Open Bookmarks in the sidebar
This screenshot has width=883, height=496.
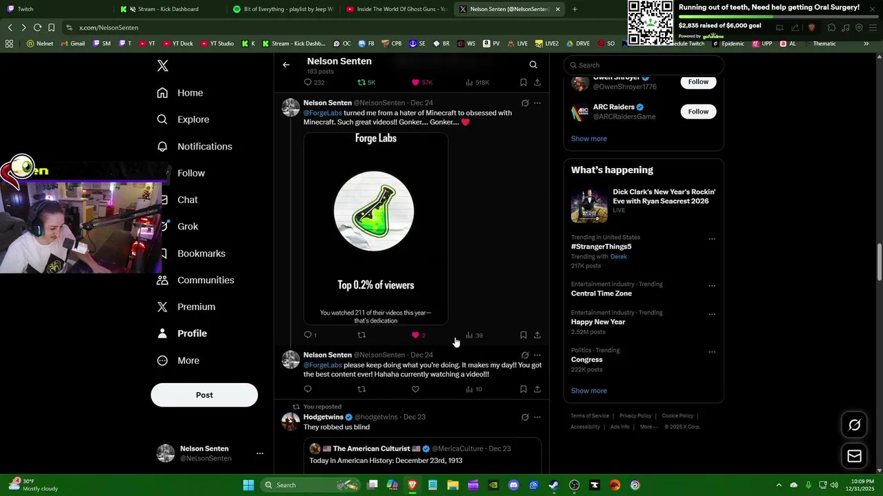pos(191,254)
